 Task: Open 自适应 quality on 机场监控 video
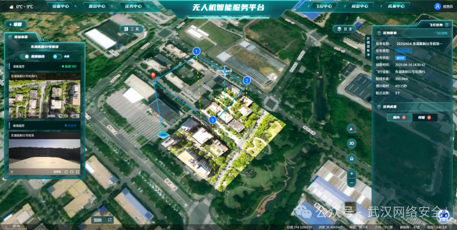click(x=57, y=172)
